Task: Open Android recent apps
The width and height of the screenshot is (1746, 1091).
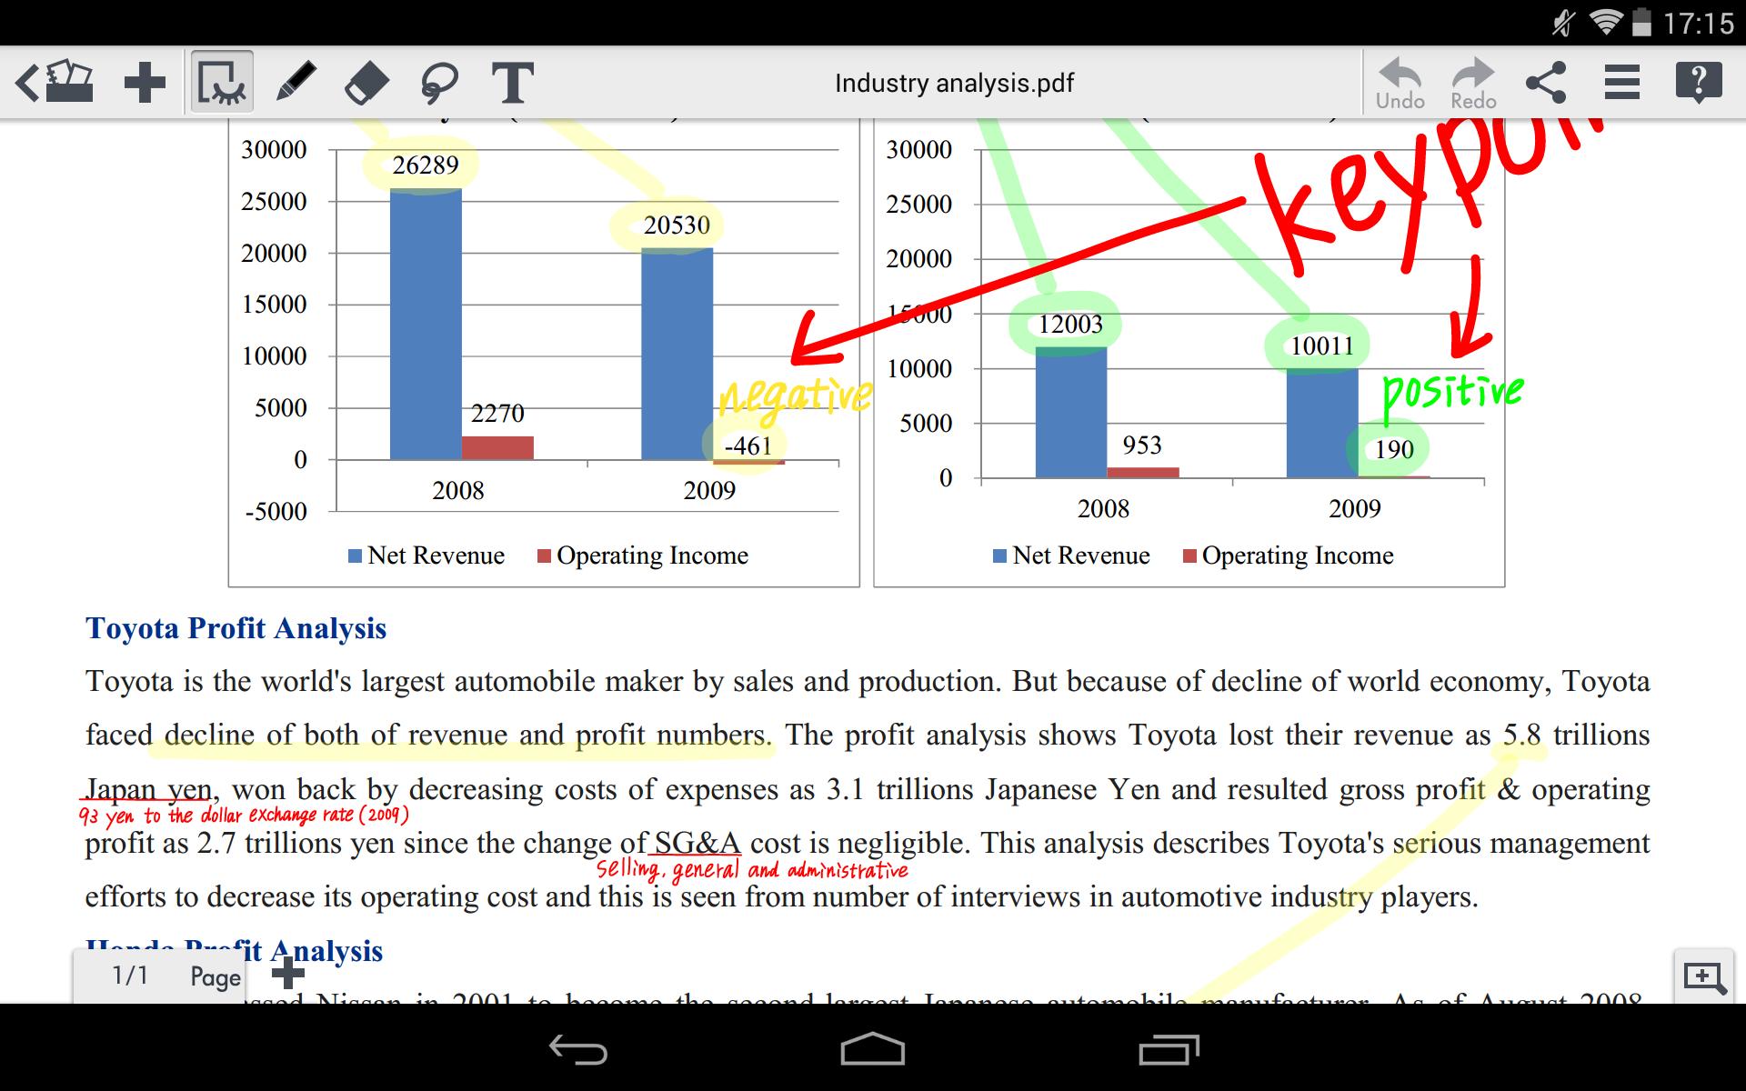Action: 1169,1050
